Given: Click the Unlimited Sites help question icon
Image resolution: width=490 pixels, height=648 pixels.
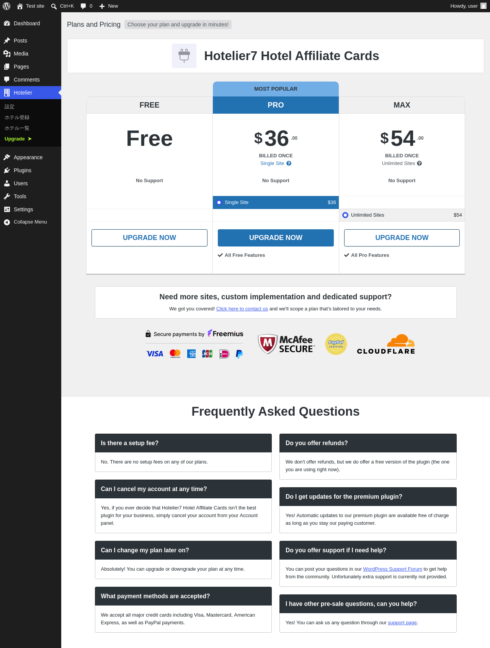Looking at the screenshot, I should click(x=420, y=163).
